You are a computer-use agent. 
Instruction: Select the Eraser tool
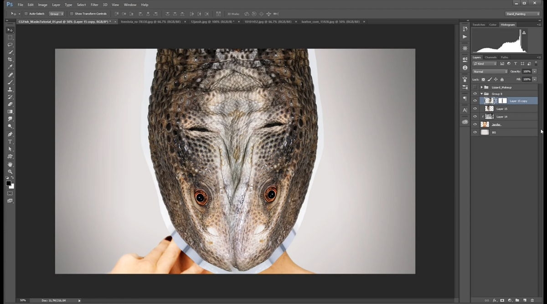click(10, 104)
